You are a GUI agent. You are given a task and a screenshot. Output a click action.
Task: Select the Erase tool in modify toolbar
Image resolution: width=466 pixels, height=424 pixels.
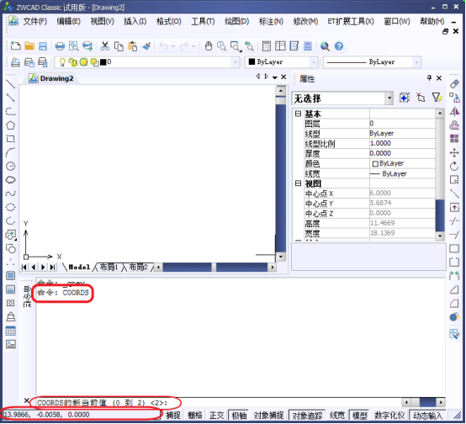click(x=454, y=84)
